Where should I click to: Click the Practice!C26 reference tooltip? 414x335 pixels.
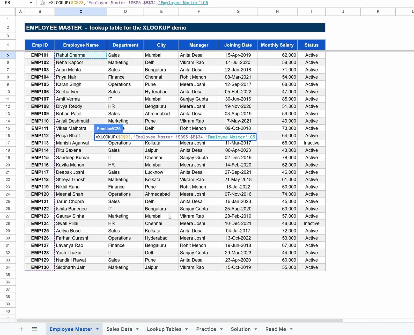pos(109,129)
